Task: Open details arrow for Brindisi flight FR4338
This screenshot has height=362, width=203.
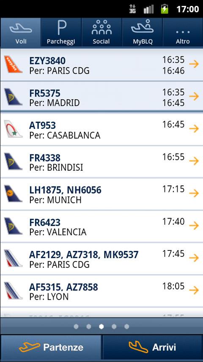Action: tap(194, 161)
